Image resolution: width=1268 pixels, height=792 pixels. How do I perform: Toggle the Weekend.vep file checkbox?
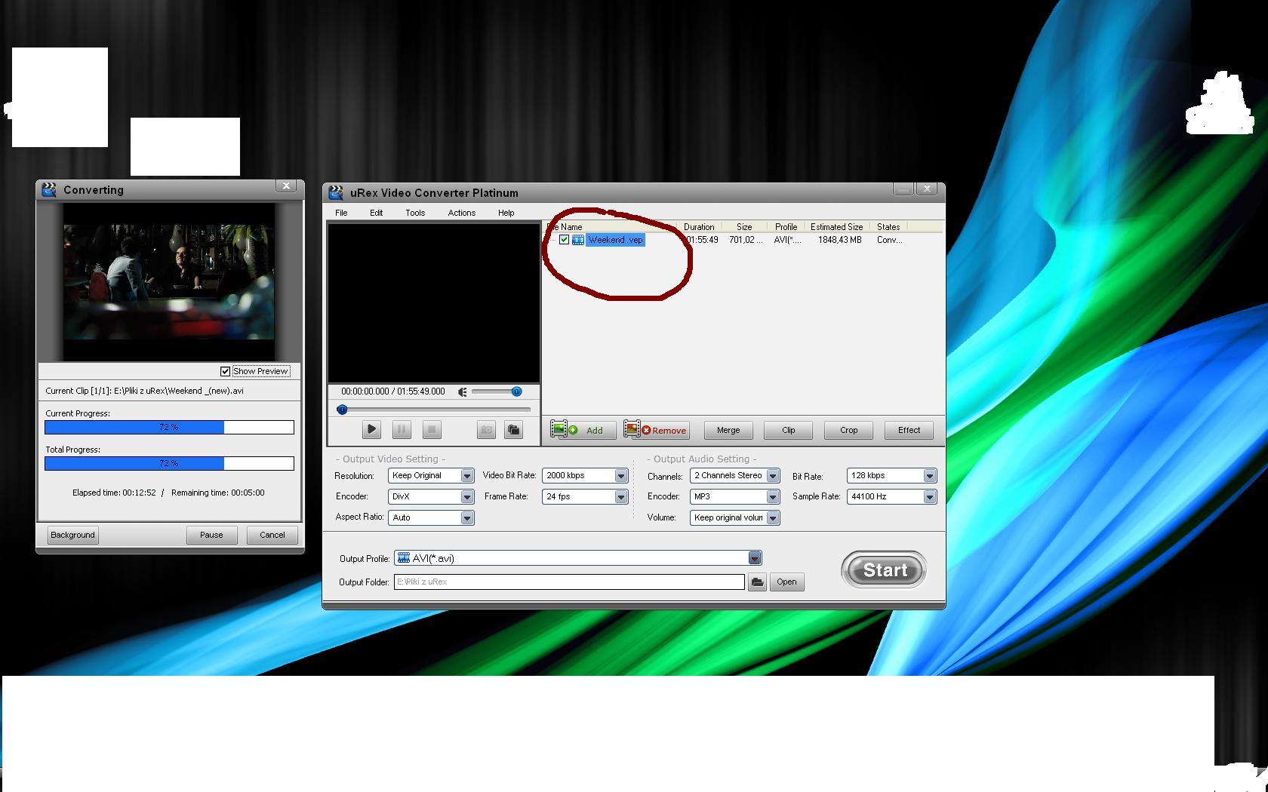(x=564, y=240)
